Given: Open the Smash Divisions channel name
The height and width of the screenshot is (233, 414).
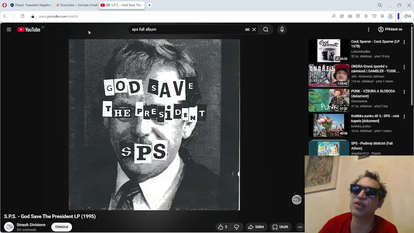Looking at the screenshot, I should pyautogui.click(x=31, y=225).
